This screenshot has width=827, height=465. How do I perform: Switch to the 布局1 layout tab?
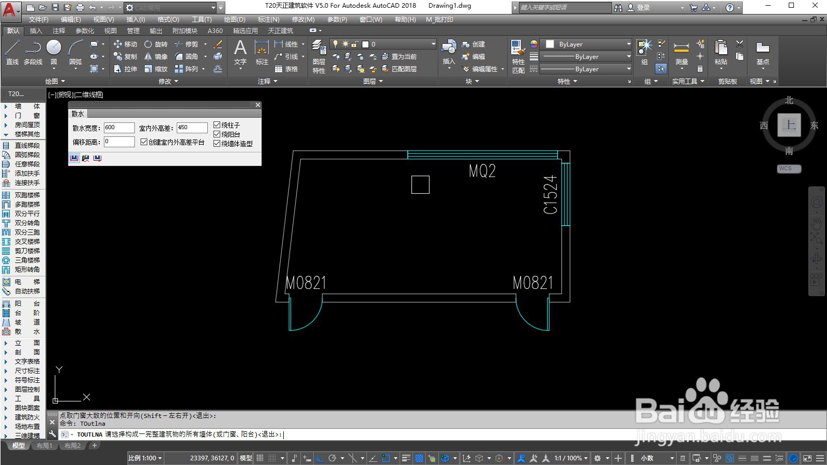44,445
